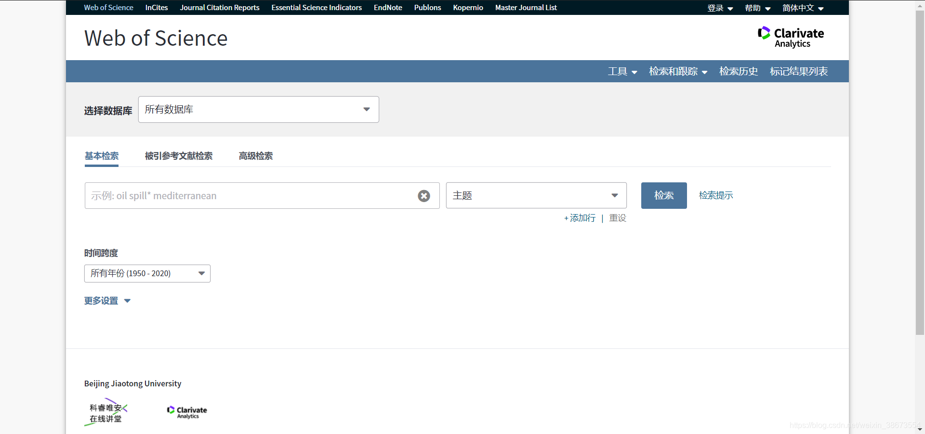Click 重设 to reset the search
The width and height of the screenshot is (925, 434).
click(618, 218)
